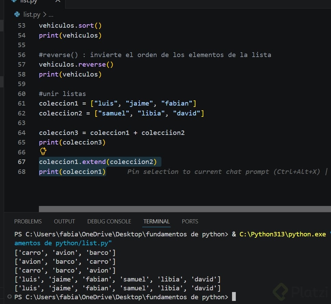331x304 pixels.
Task: Click the lightbulb code action icon
Action: coord(43,151)
